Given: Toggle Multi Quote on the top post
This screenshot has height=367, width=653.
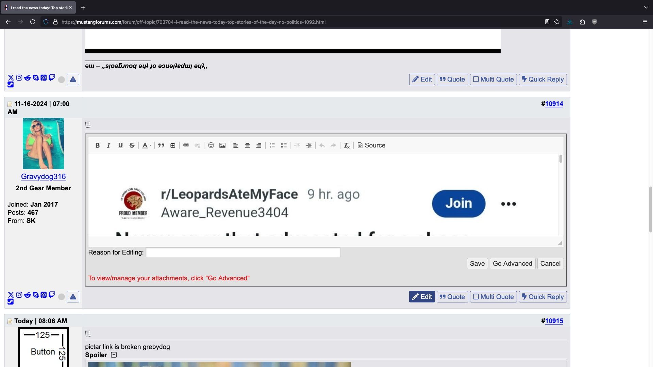Looking at the screenshot, I should click(x=493, y=80).
